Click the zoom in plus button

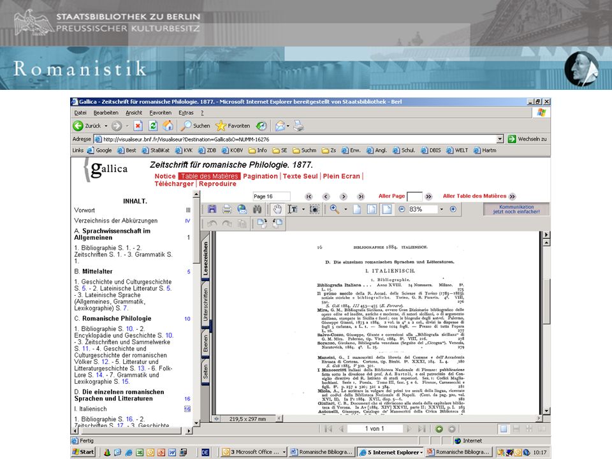tap(453, 209)
